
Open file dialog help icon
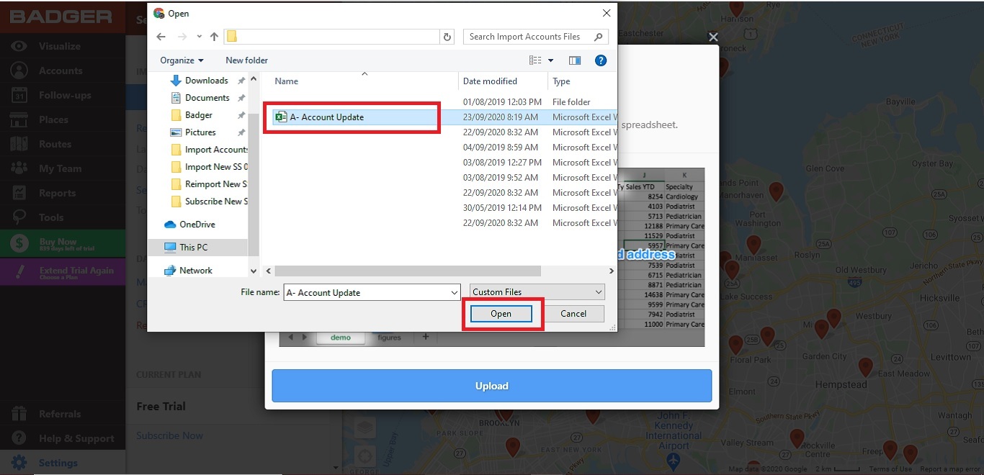[x=601, y=60]
